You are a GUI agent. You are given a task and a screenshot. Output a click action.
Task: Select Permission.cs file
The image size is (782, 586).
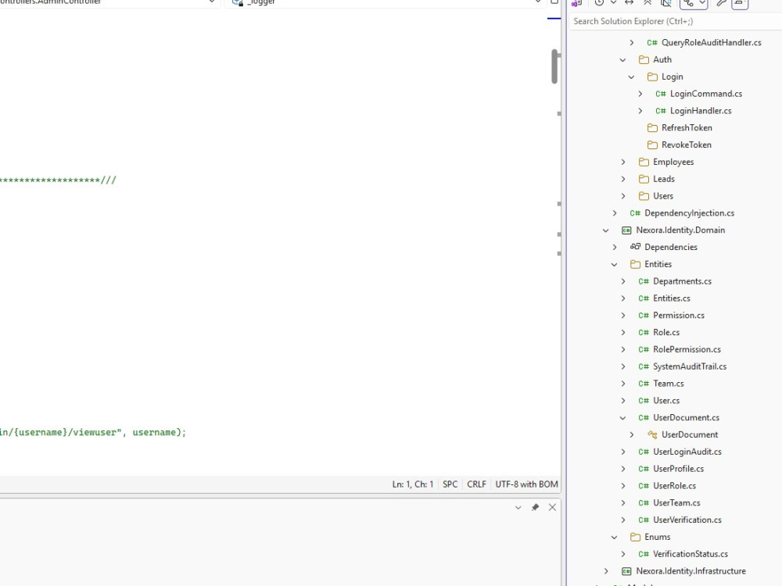pyautogui.click(x=678, y=316)
